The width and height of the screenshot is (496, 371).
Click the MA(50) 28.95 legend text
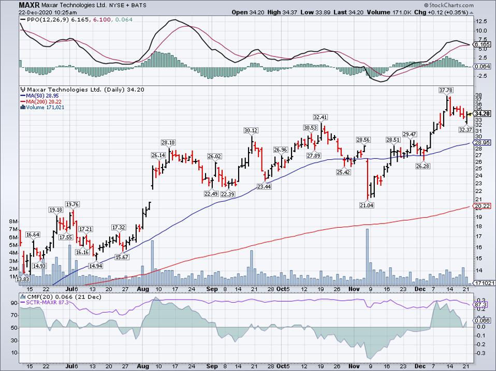(x=42, y=96)
